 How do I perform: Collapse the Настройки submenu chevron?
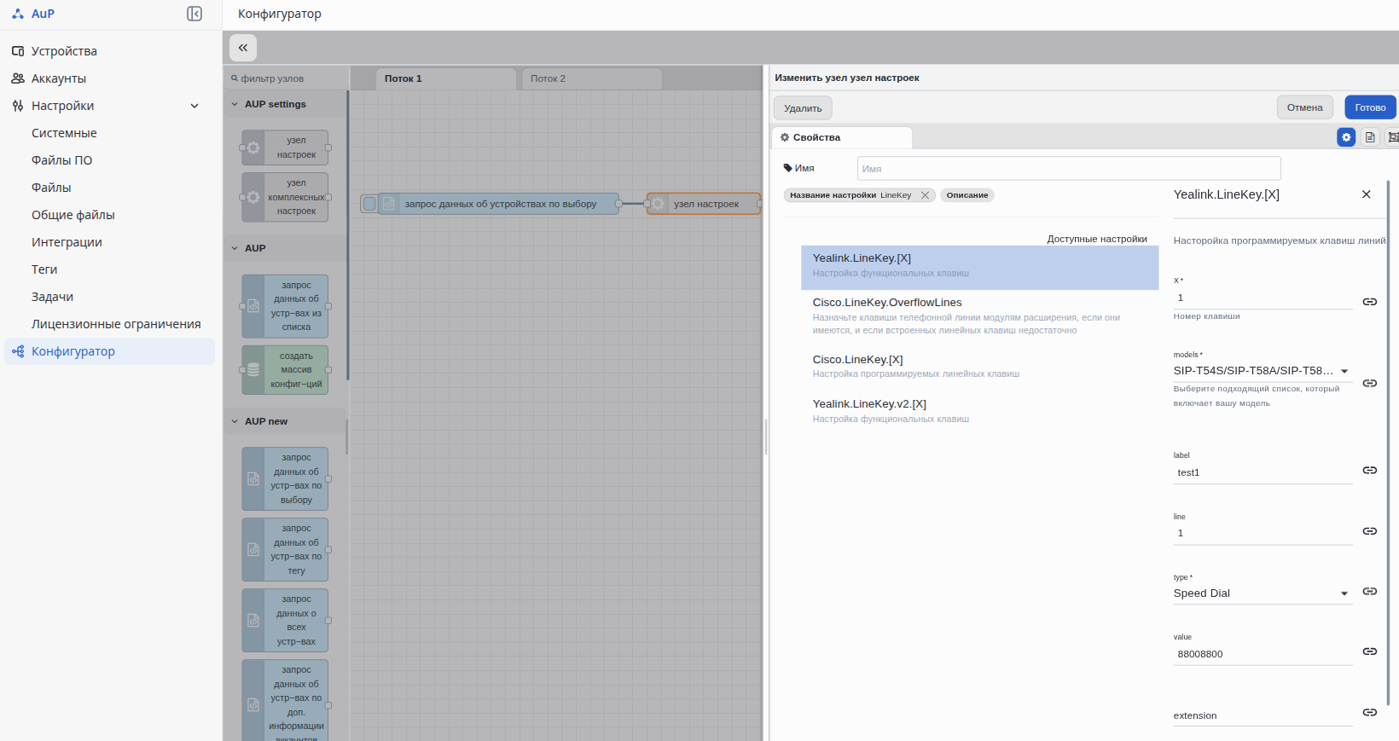pyautogui.click(x=194, y=106)
